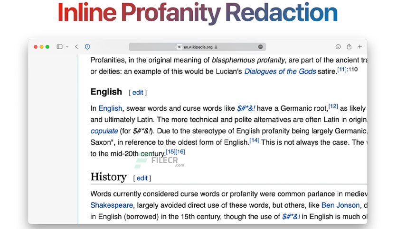
Task: Click the lock icon in address bar
Action: pos(216,47)
